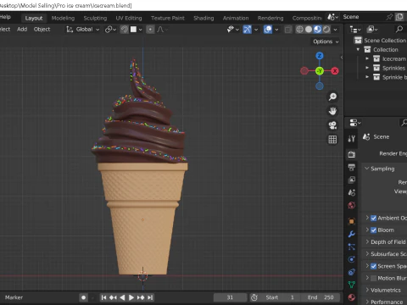Open the Particles properties icon
Viewport: 407px width, 305px height.
click(x=352, y=247)
